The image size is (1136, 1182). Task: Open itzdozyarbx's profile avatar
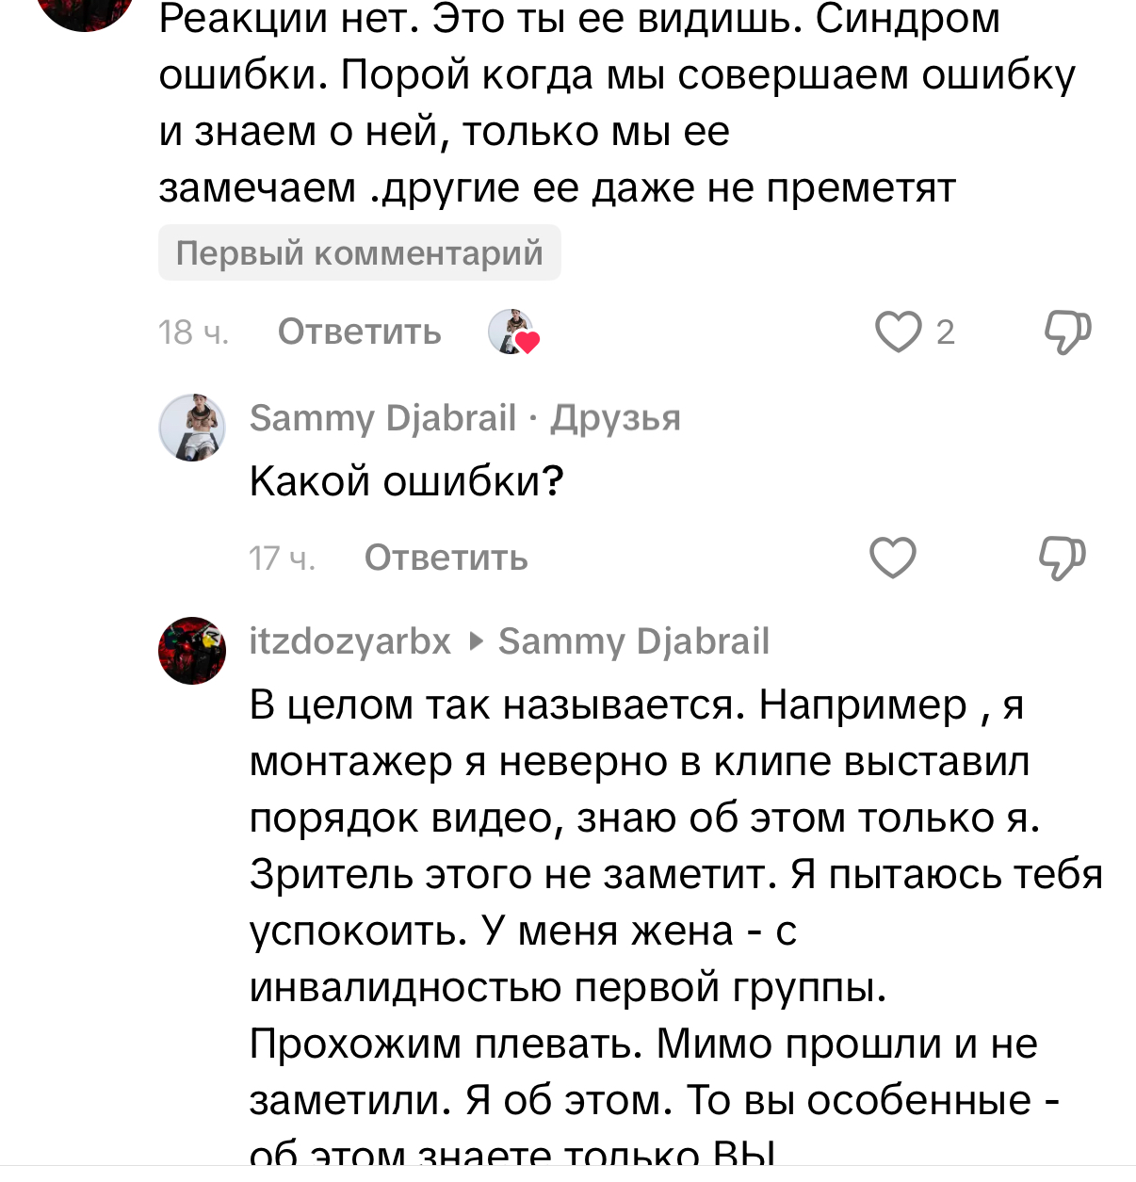coord(192,650)
